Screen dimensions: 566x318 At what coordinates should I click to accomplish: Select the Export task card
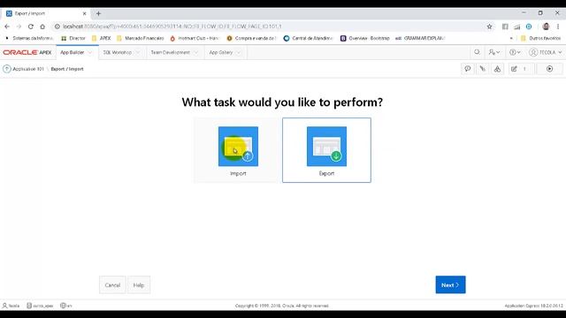[326, 150]
